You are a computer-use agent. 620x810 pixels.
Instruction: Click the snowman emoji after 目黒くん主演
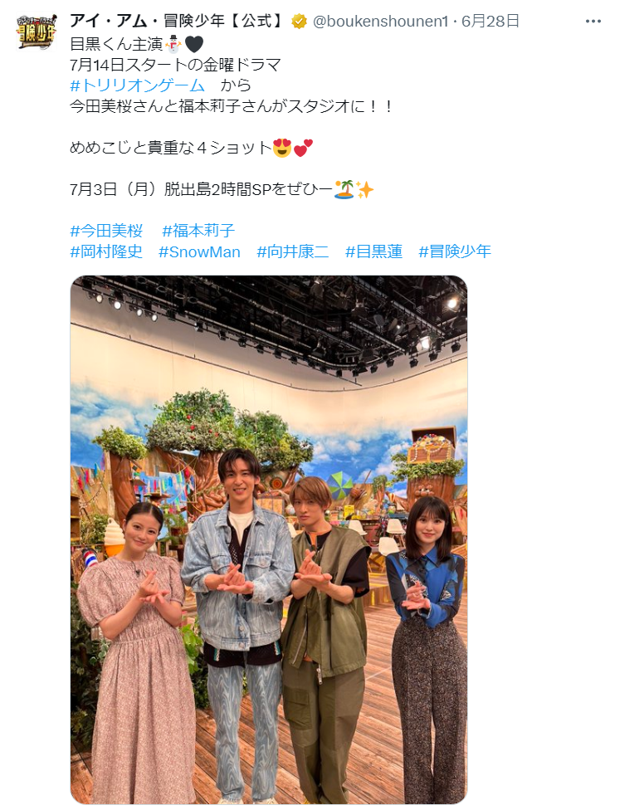point(173,45)
